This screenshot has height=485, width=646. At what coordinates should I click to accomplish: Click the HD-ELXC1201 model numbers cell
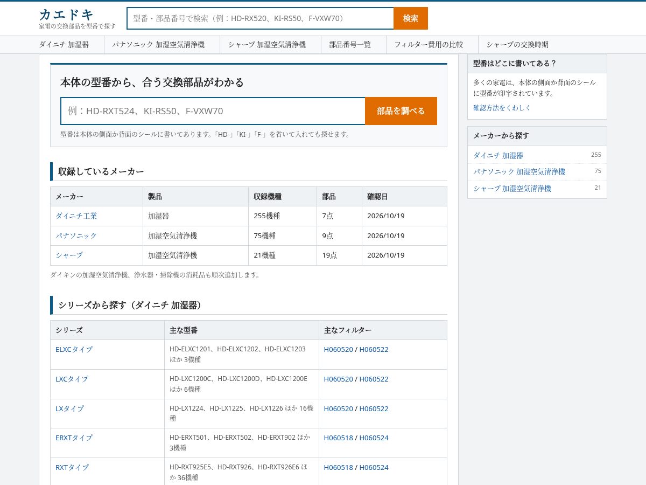(242, 355)
